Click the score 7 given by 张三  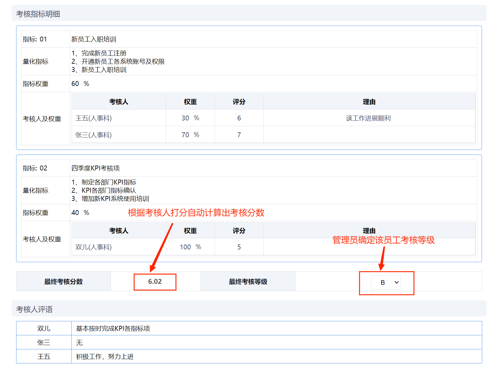click(239, 135)
